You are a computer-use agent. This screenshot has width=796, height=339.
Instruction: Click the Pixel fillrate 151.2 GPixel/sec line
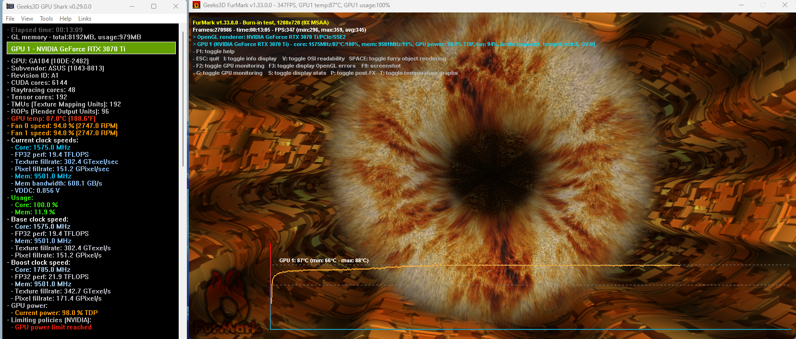(x=60, y=169)
